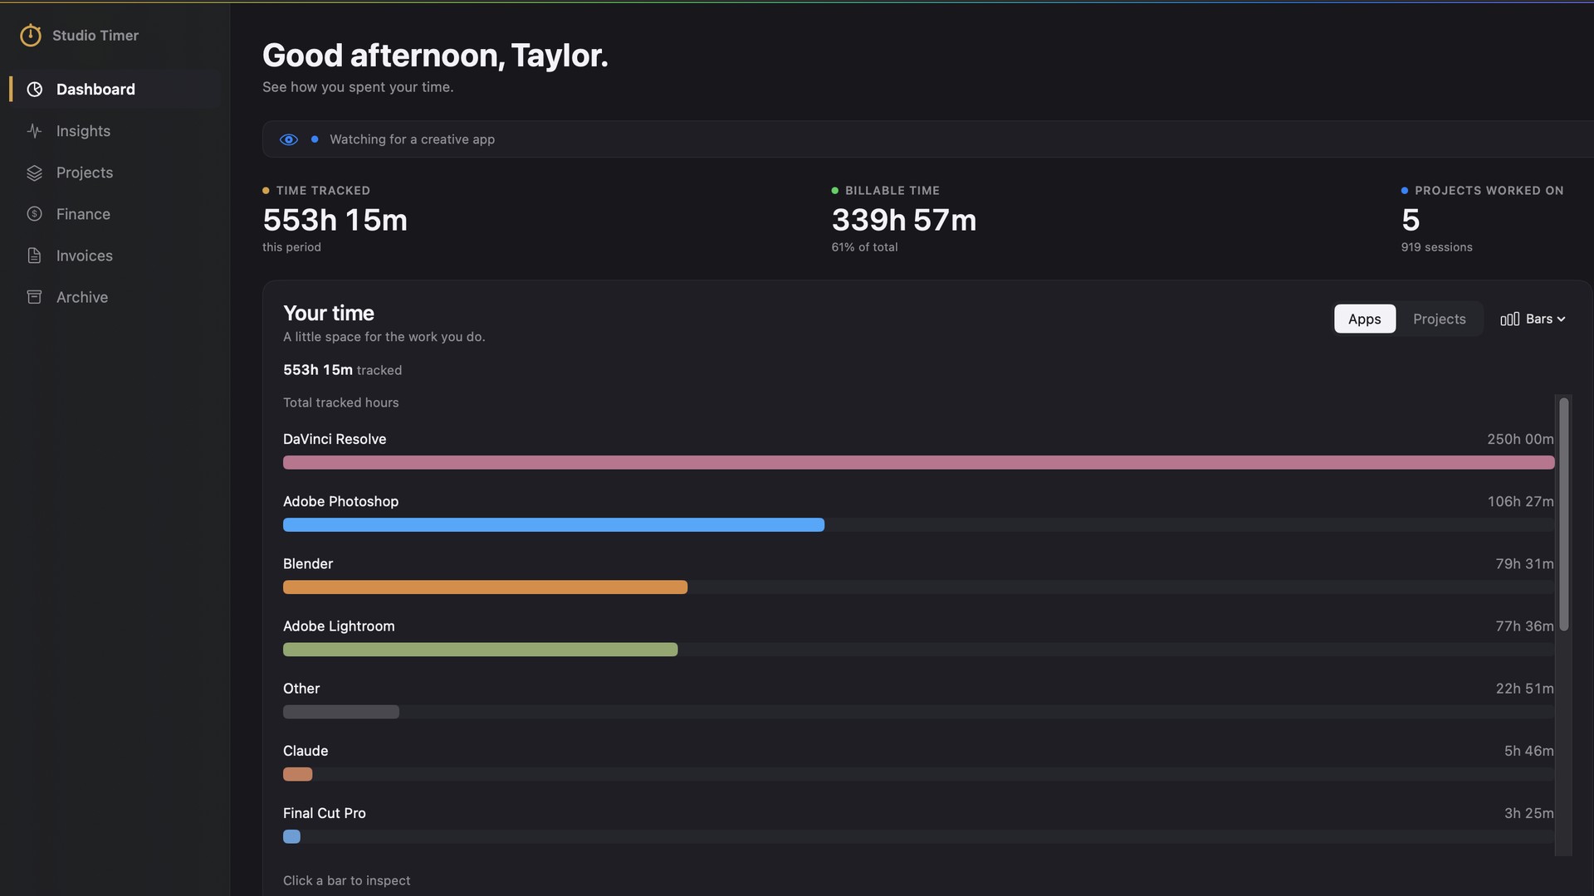Open Insights in the sidebar
The width and height of the screenshot is (1594, 896).
click(115, 131)
